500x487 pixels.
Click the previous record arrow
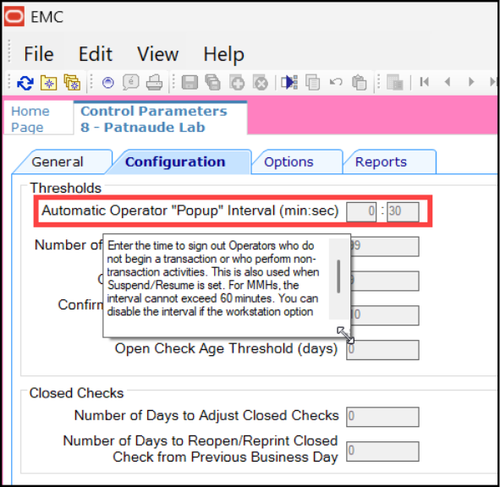pyautogui.click(x=448, y=82)
